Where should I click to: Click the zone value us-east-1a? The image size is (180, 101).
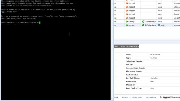pyautogui.click(x=155, y=54)
